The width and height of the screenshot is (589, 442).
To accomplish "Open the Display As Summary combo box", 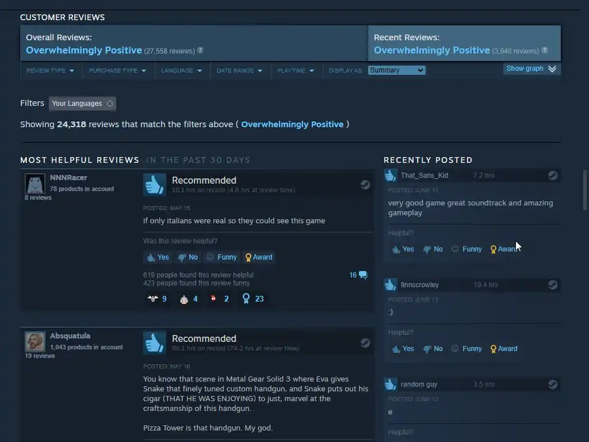I will point(397,70).
